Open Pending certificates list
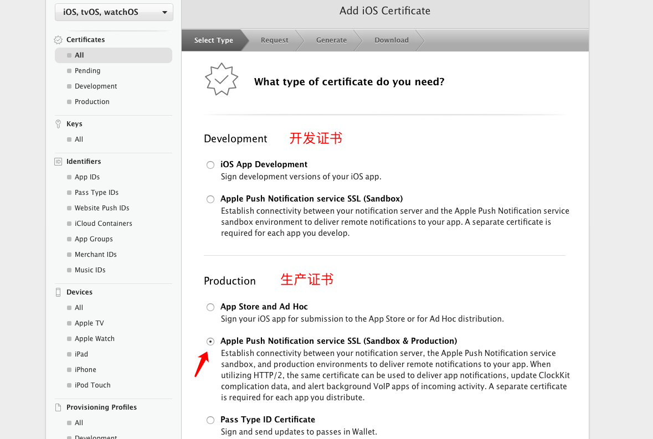 (88, 71)
